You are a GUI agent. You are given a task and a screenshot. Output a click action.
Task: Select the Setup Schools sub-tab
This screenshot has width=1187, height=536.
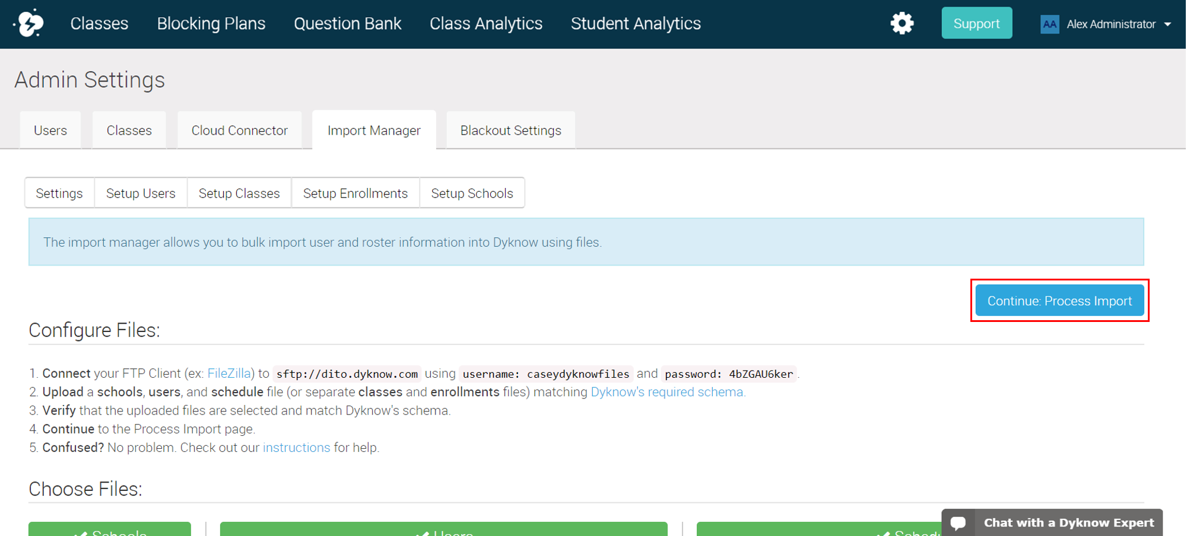472,193
